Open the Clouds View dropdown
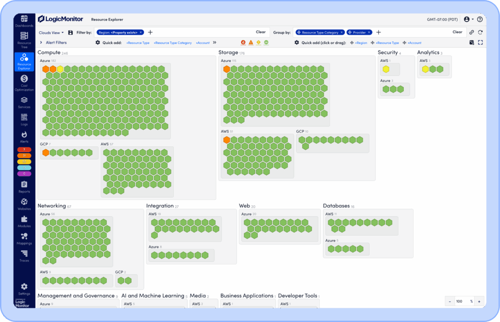Viewport: 500px width, 322px height. [51, 33]
